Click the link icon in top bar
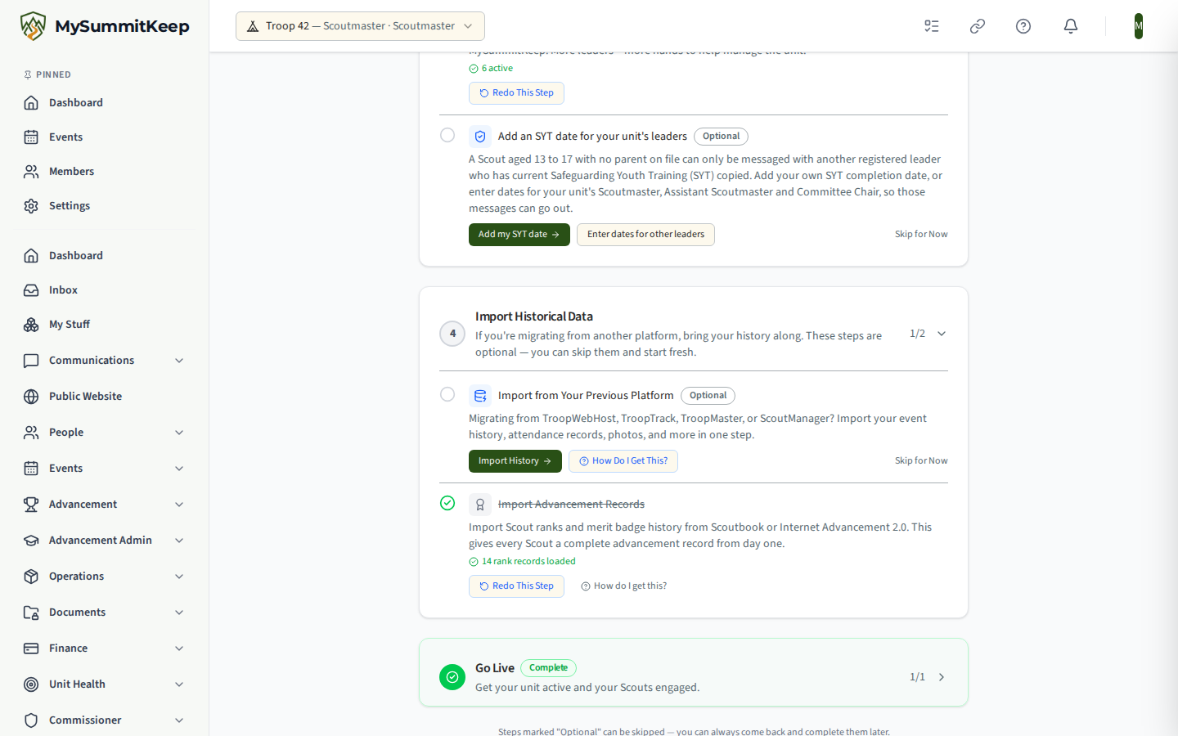This screenshot has width=1178, height=736. click(x=978, y=26)
